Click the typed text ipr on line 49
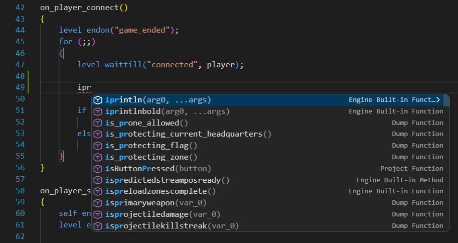The image size is (458, 243). 84,88
